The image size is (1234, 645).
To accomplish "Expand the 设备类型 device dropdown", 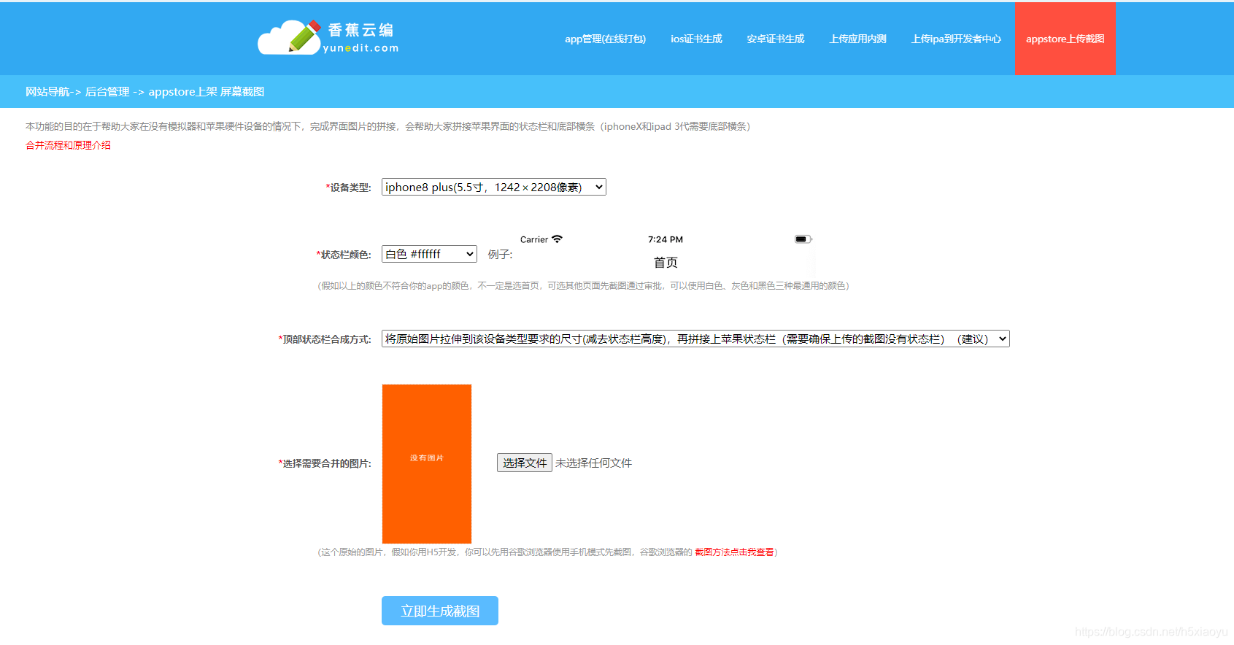I will point(494,187).
